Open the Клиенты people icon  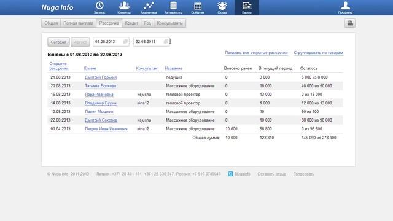coord(124,7)
